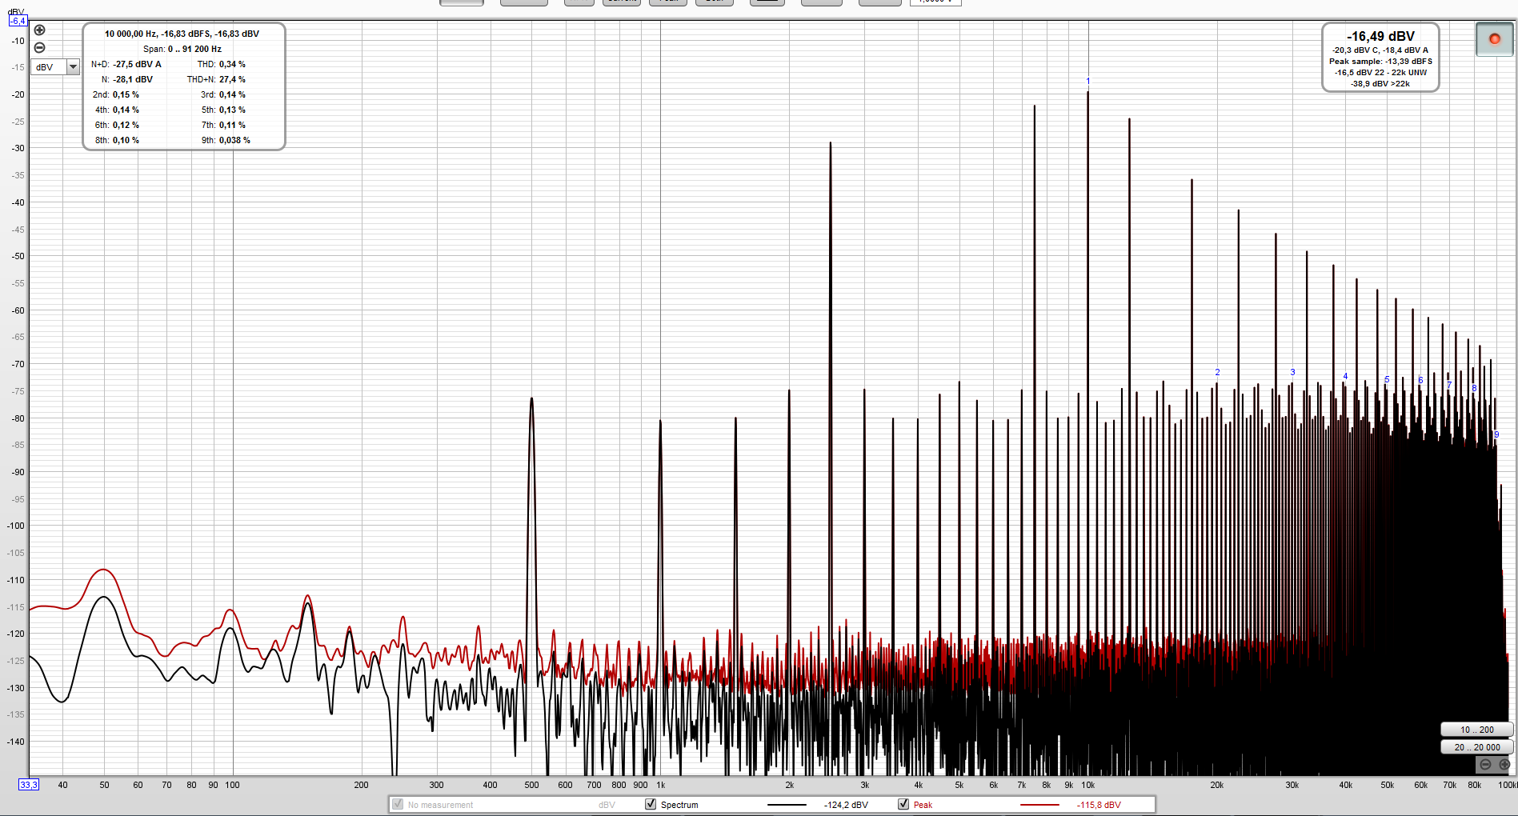Click the 2nd harmonic 0,15 % value
Viewport: 1518px width, 816px height.
tap(126, 94)
